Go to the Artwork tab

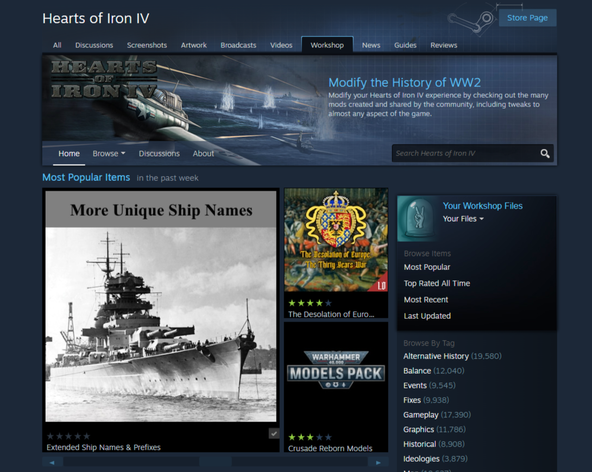(x=194, y=45)
